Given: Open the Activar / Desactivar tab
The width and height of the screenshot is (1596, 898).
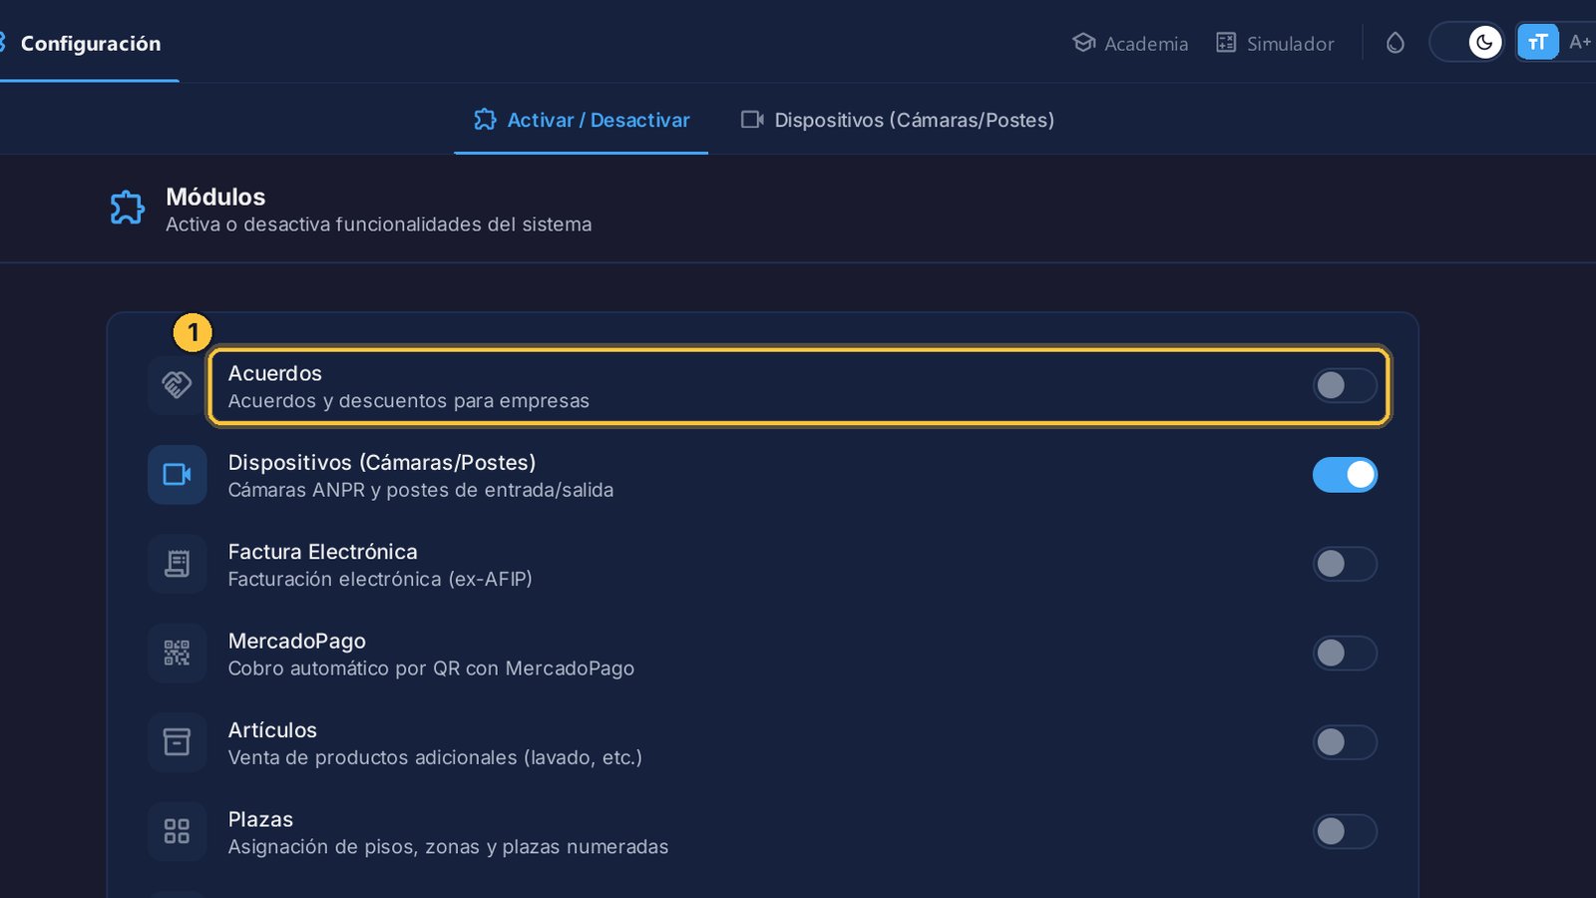Looking at the screenshot, I should tap(582, 120).
